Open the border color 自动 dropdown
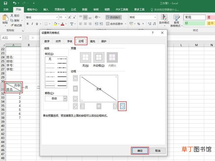215x161 pixels. pos(65,98)
